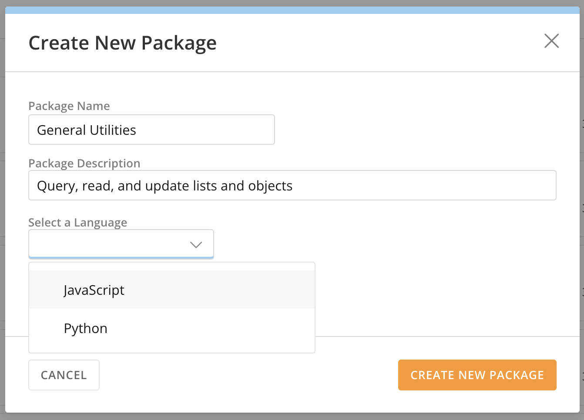Click the "Create New Package" dialog title
584x420 pixels.
[122, 43]
